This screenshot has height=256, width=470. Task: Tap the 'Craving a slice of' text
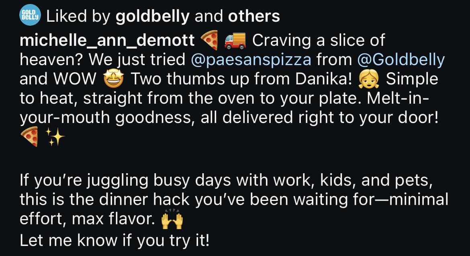point(318,40)
